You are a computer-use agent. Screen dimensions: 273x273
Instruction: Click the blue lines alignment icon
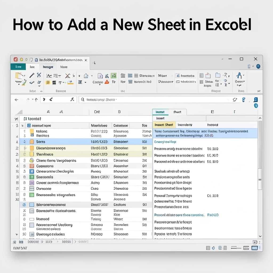[130, 75]
